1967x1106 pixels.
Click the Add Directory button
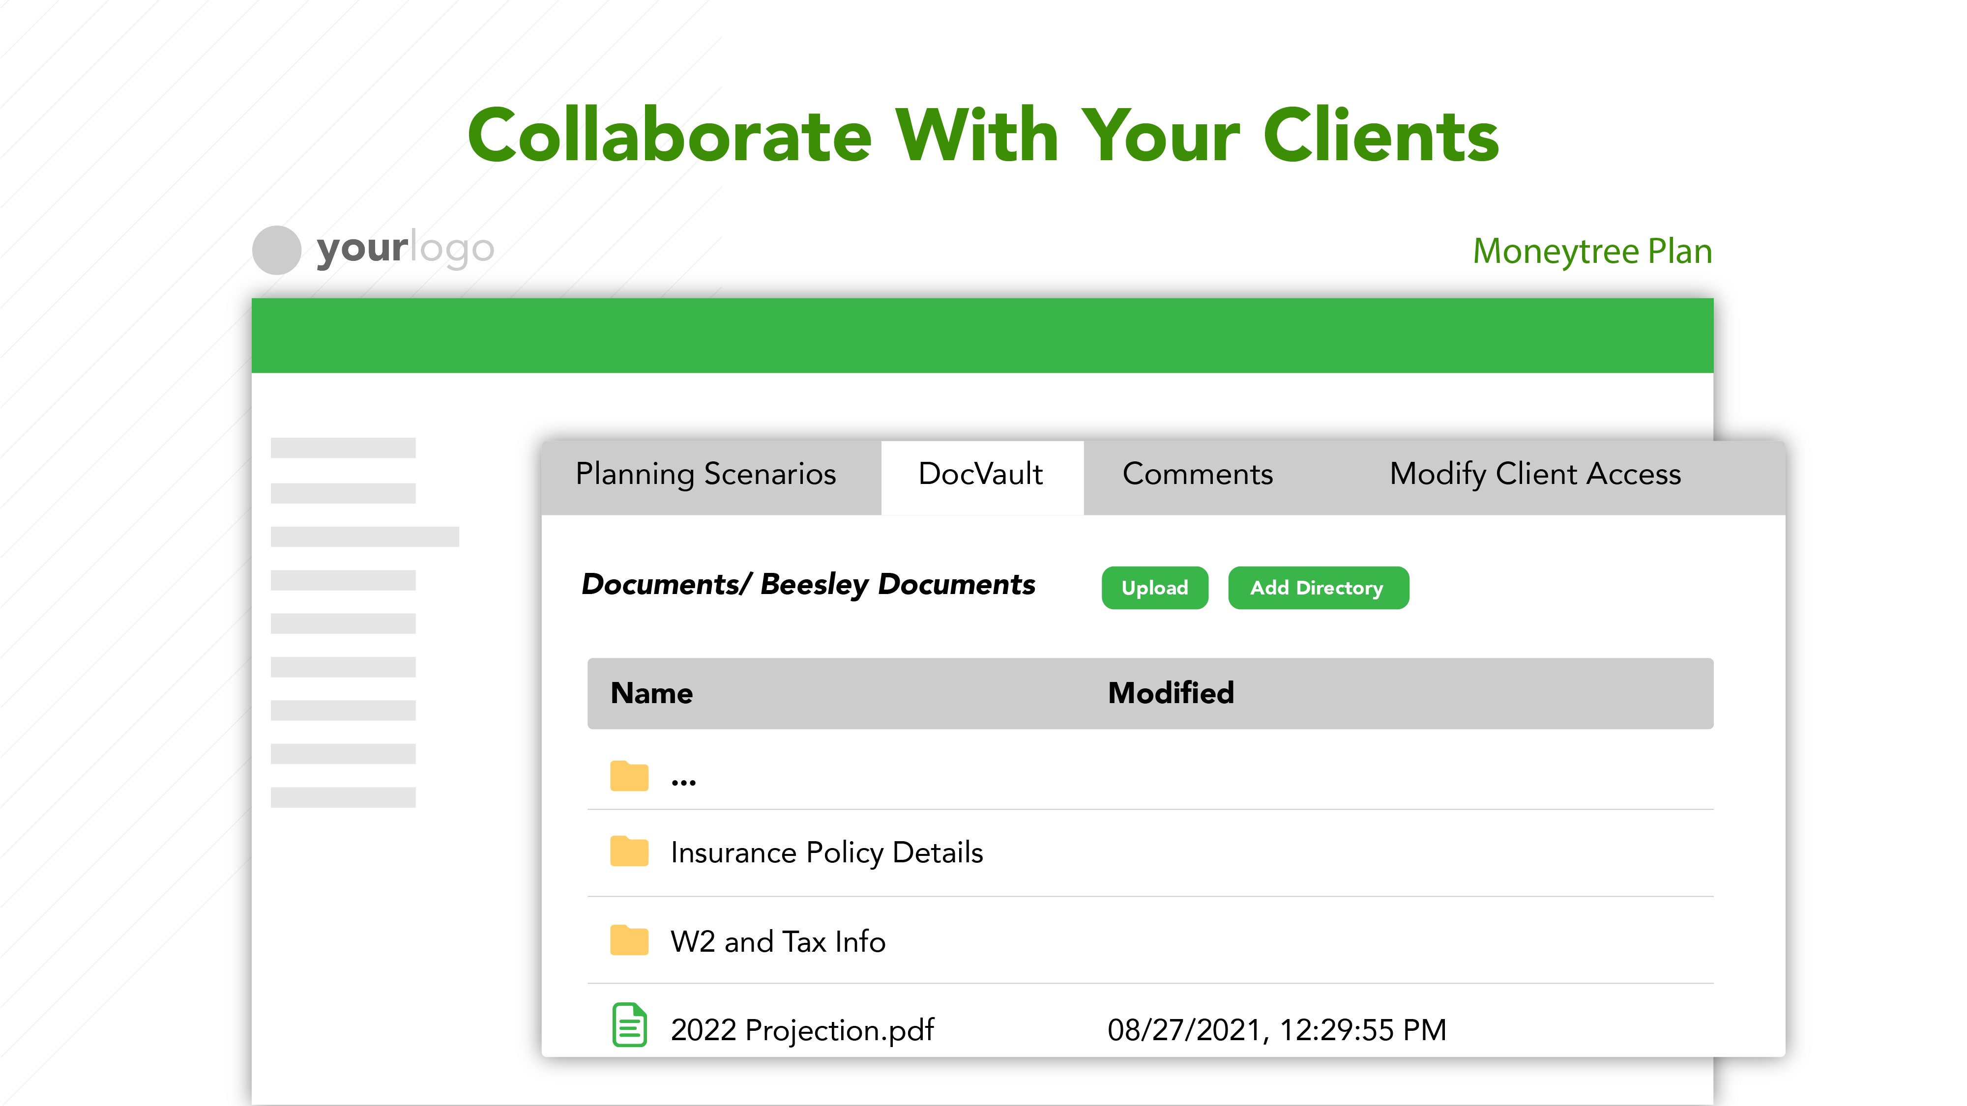1318,588
